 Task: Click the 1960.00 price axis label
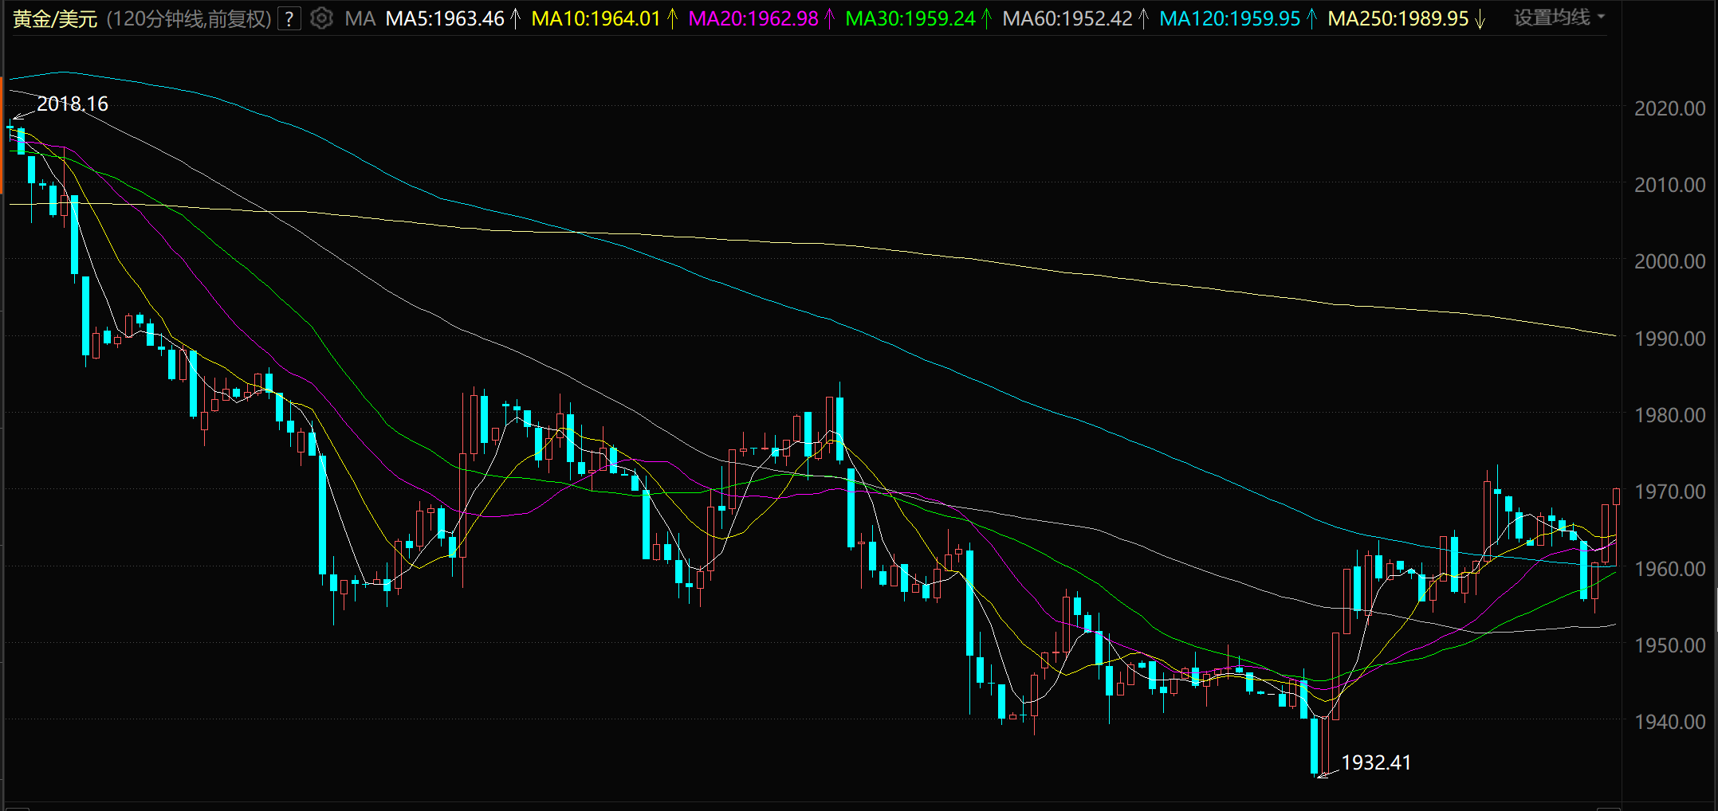coord(1669,569)
